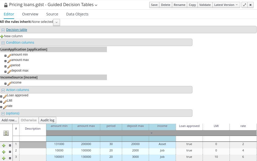Remove the LMI action column
Image resolution: width=257 pixels, height=161 pixels.
tap(1, 102)
